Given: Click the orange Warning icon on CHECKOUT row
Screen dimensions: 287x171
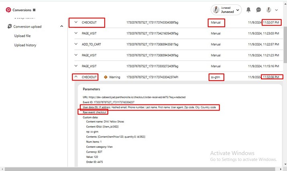Looking at the screenshot, I should 106,77.
